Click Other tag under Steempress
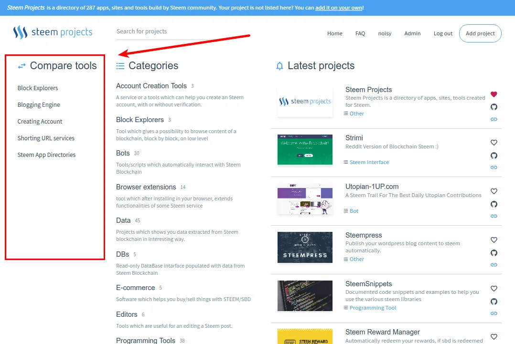 point(357,259)
